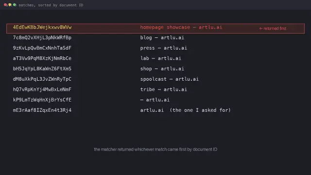Image resolution: width=311 pixels, height=175 pixels.
Task: Select document ID dM8uXkPqL3JvZWnRyTpC
Action: [x=42, y=79]
